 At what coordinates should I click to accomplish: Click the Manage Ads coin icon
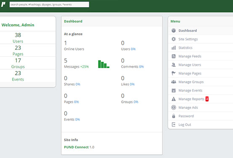tap(174, 108)
